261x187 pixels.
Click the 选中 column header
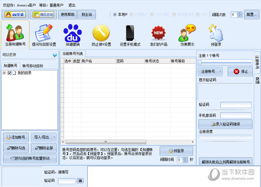[x=68, y=61]
